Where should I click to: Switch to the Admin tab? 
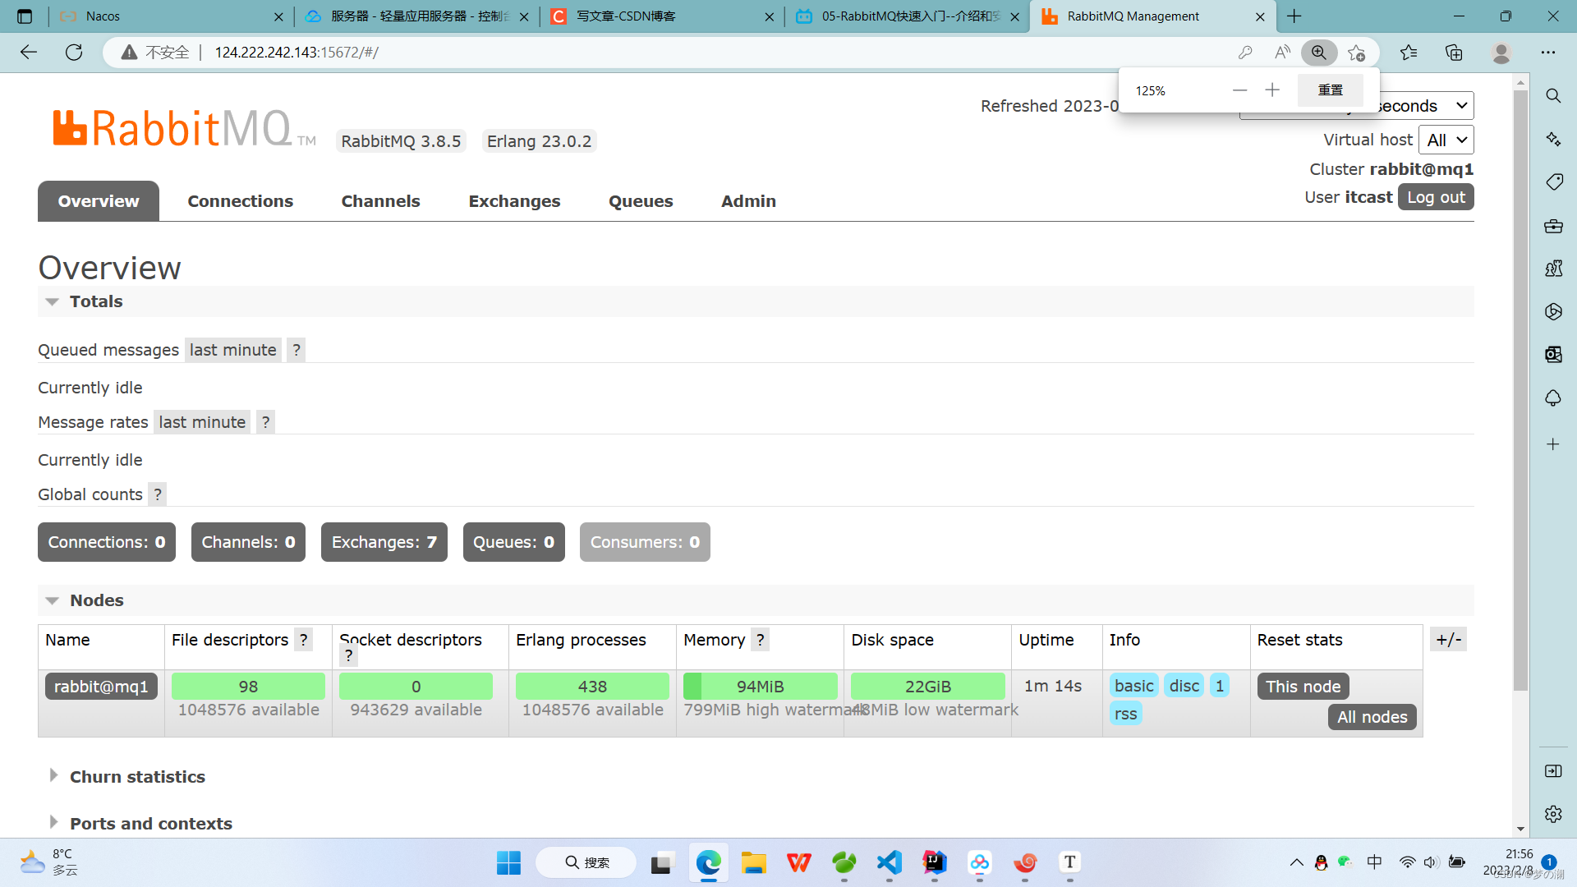click(x=748, y=201)
